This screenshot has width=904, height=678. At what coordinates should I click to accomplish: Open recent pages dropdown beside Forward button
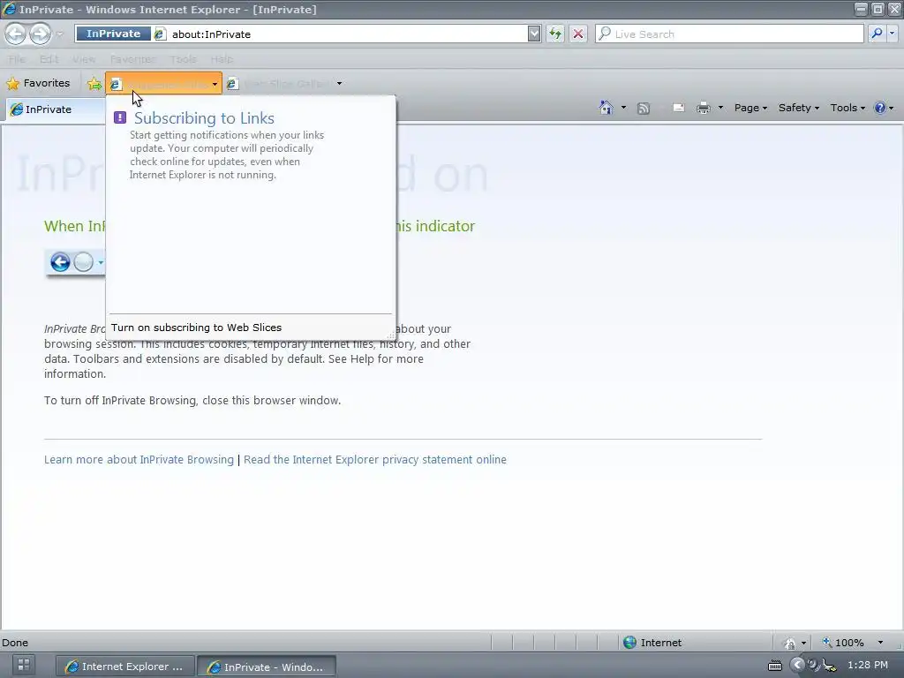[59, 34]
